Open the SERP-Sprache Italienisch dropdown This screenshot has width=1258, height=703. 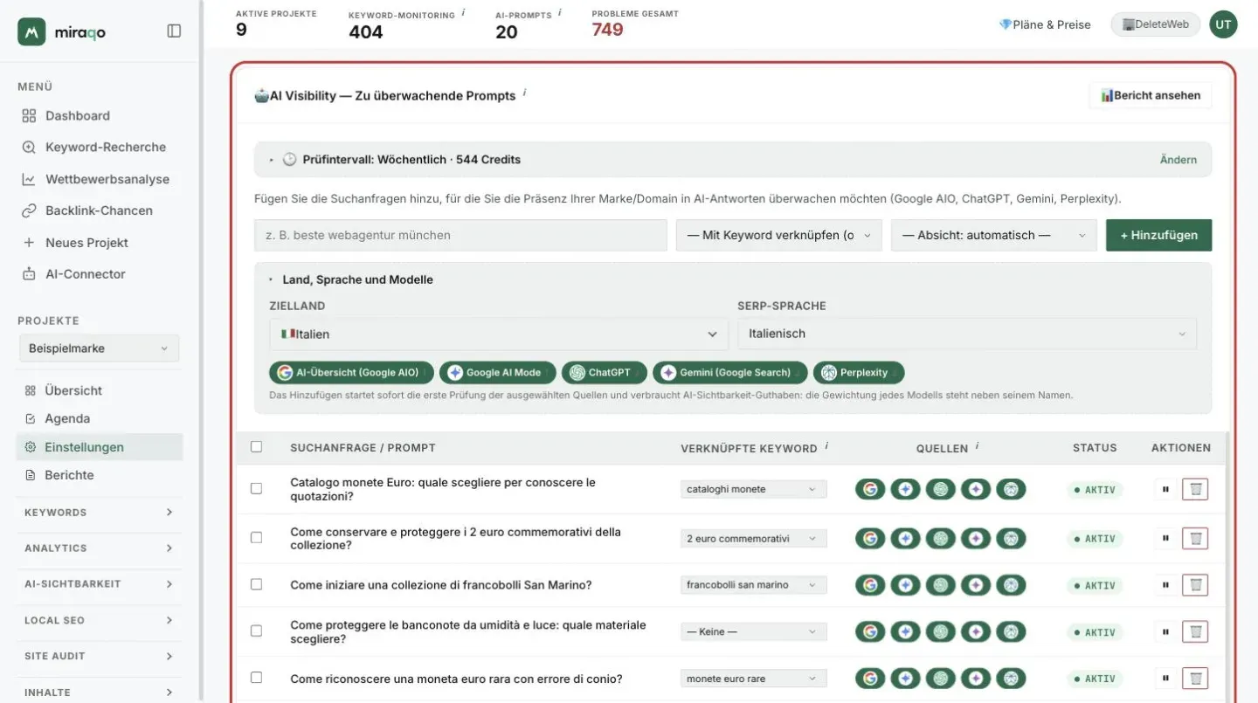coord(967,334)
